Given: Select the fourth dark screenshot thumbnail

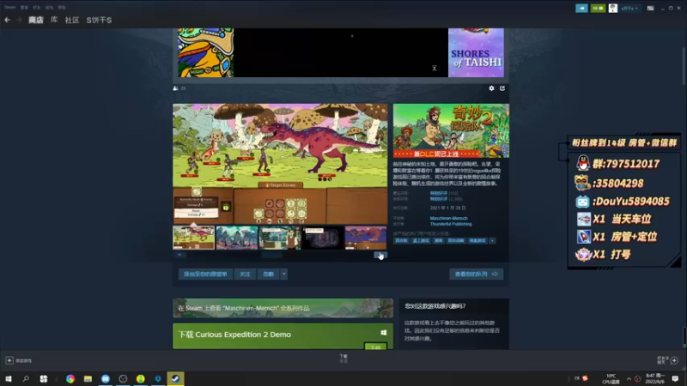Looking at the screenshot, I should pyautogui.click(x=323, y=238).
